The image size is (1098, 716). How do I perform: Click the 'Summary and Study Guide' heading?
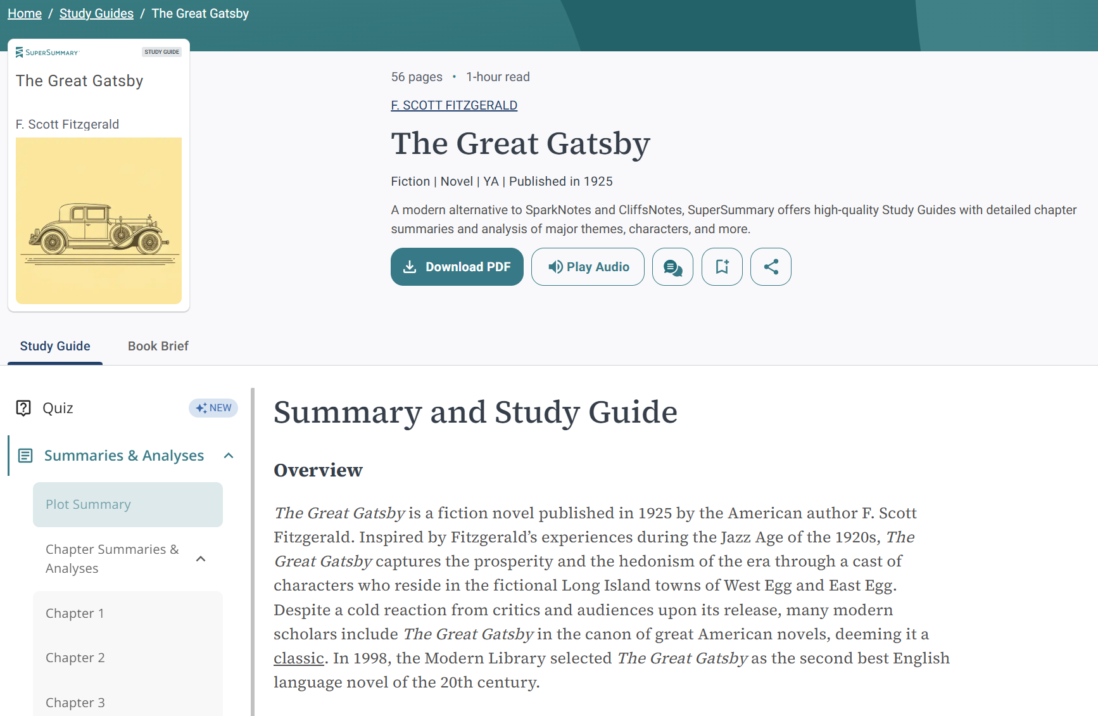pos(476,412)
